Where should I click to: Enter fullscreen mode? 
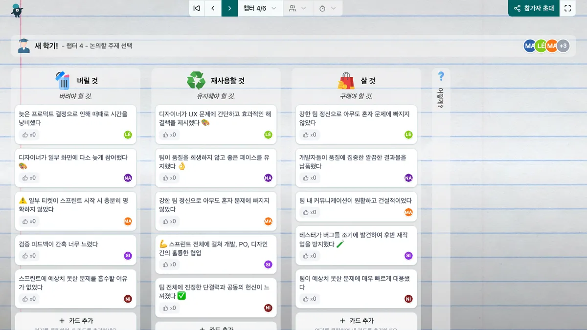coord(567,8)
